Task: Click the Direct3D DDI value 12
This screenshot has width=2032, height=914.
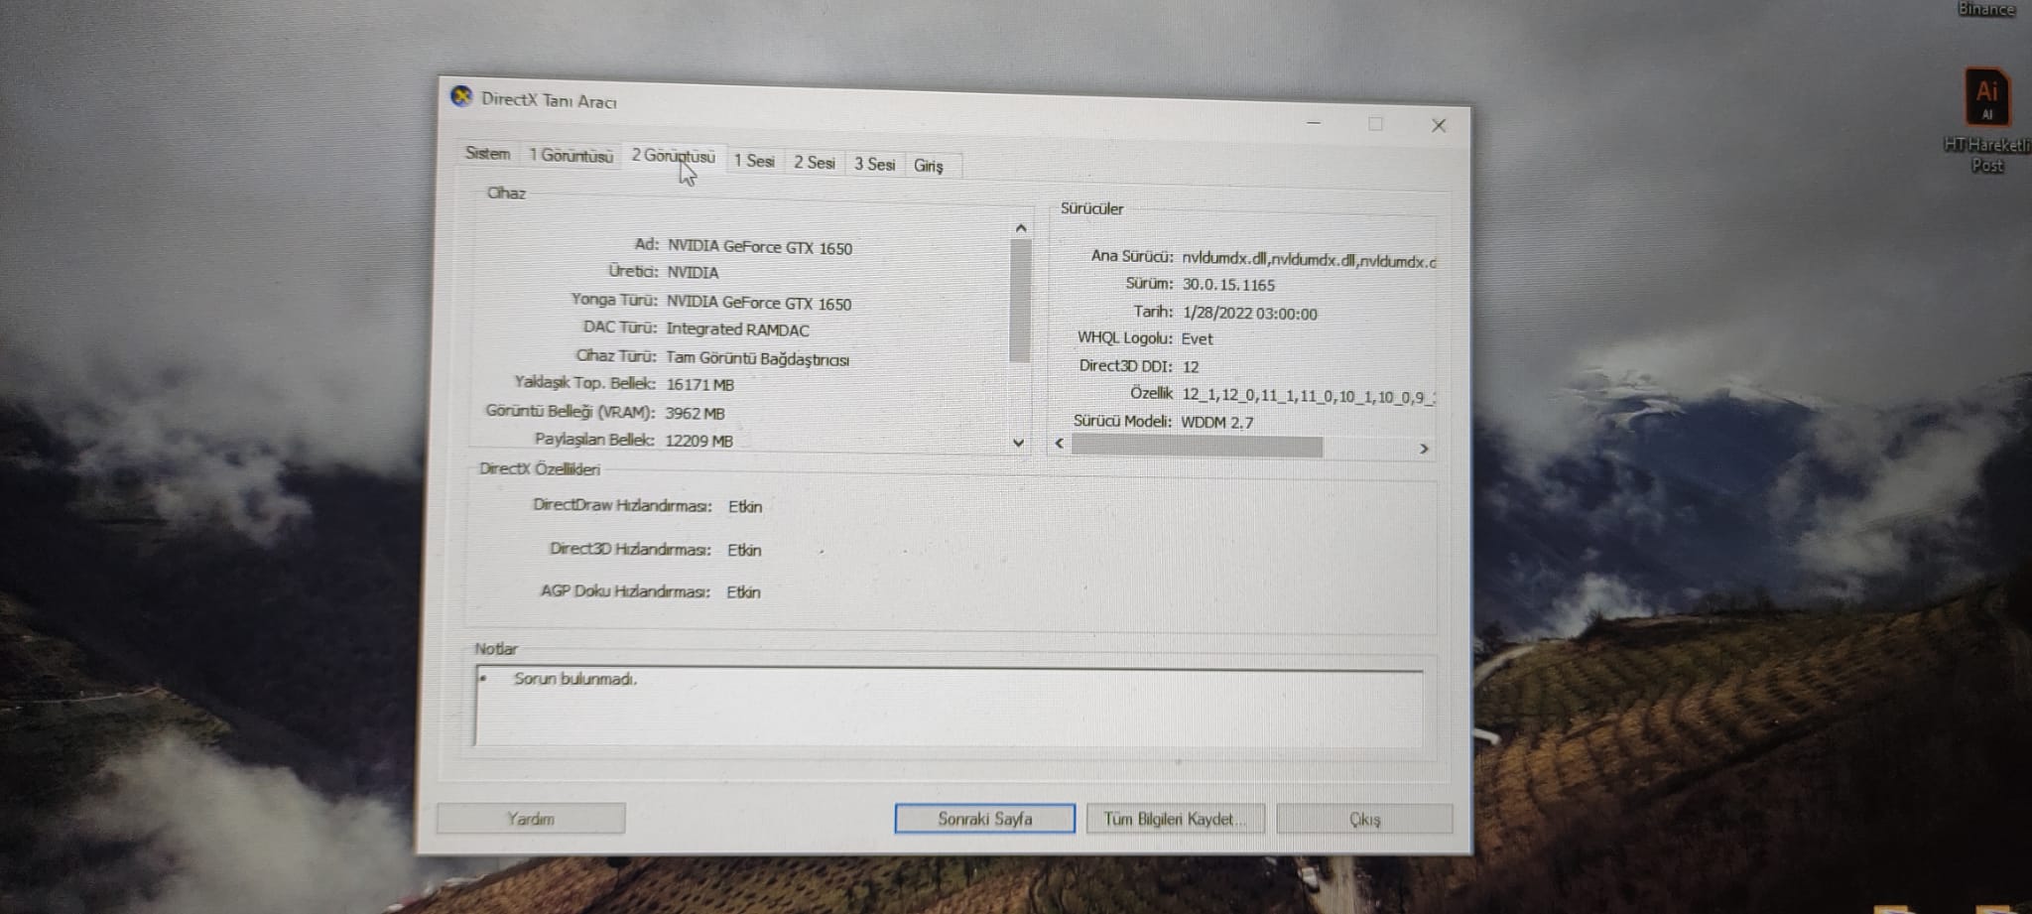Action: coord(1191,366)
